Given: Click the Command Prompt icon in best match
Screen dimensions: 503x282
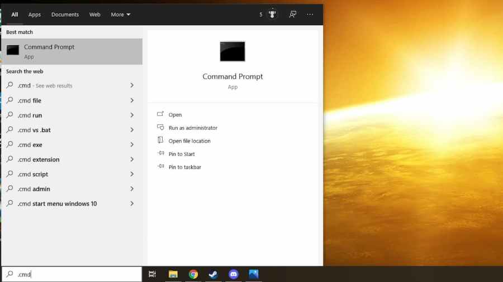Looking at the screenshot, I should [13, 50].
